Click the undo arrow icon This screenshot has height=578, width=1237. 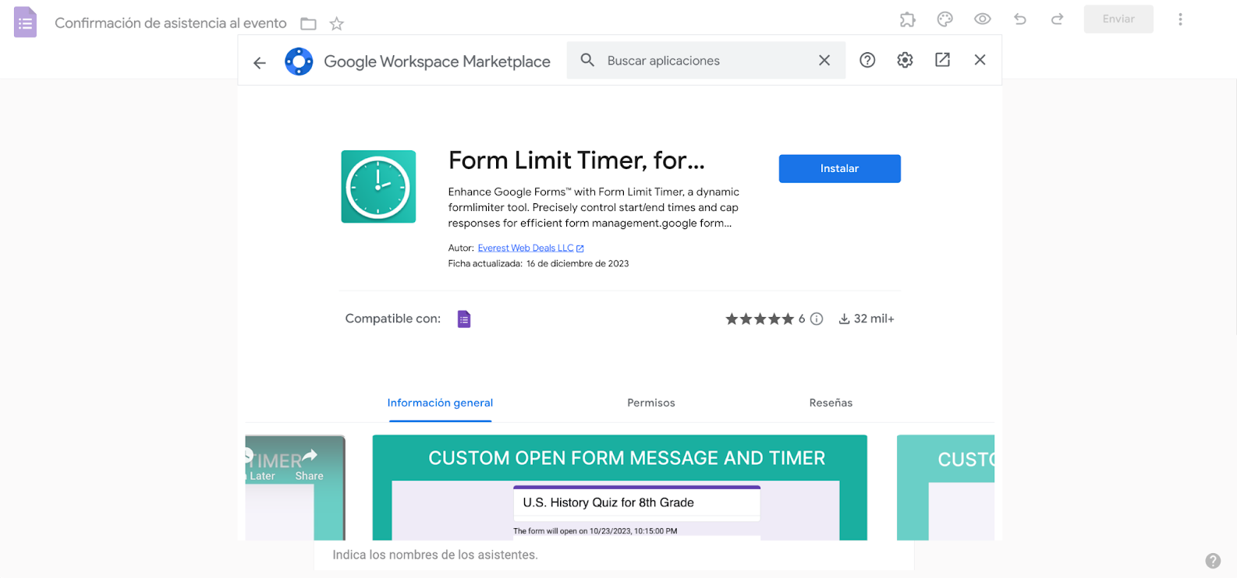coord(1019,19)
